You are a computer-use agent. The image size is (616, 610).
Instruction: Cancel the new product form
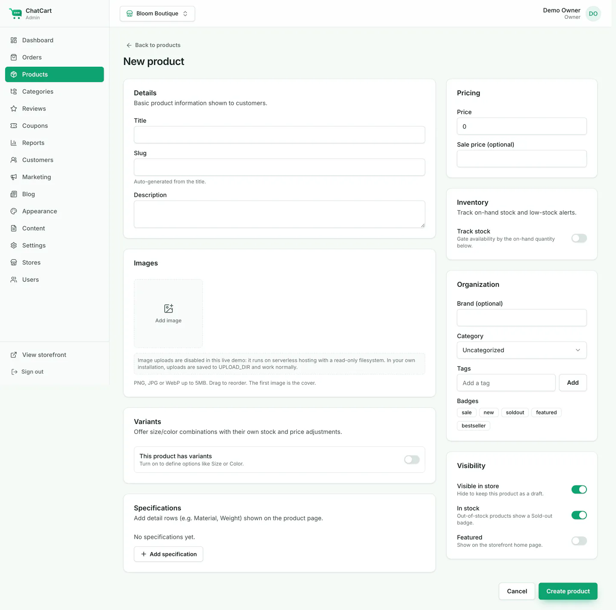tap(517, 591)
